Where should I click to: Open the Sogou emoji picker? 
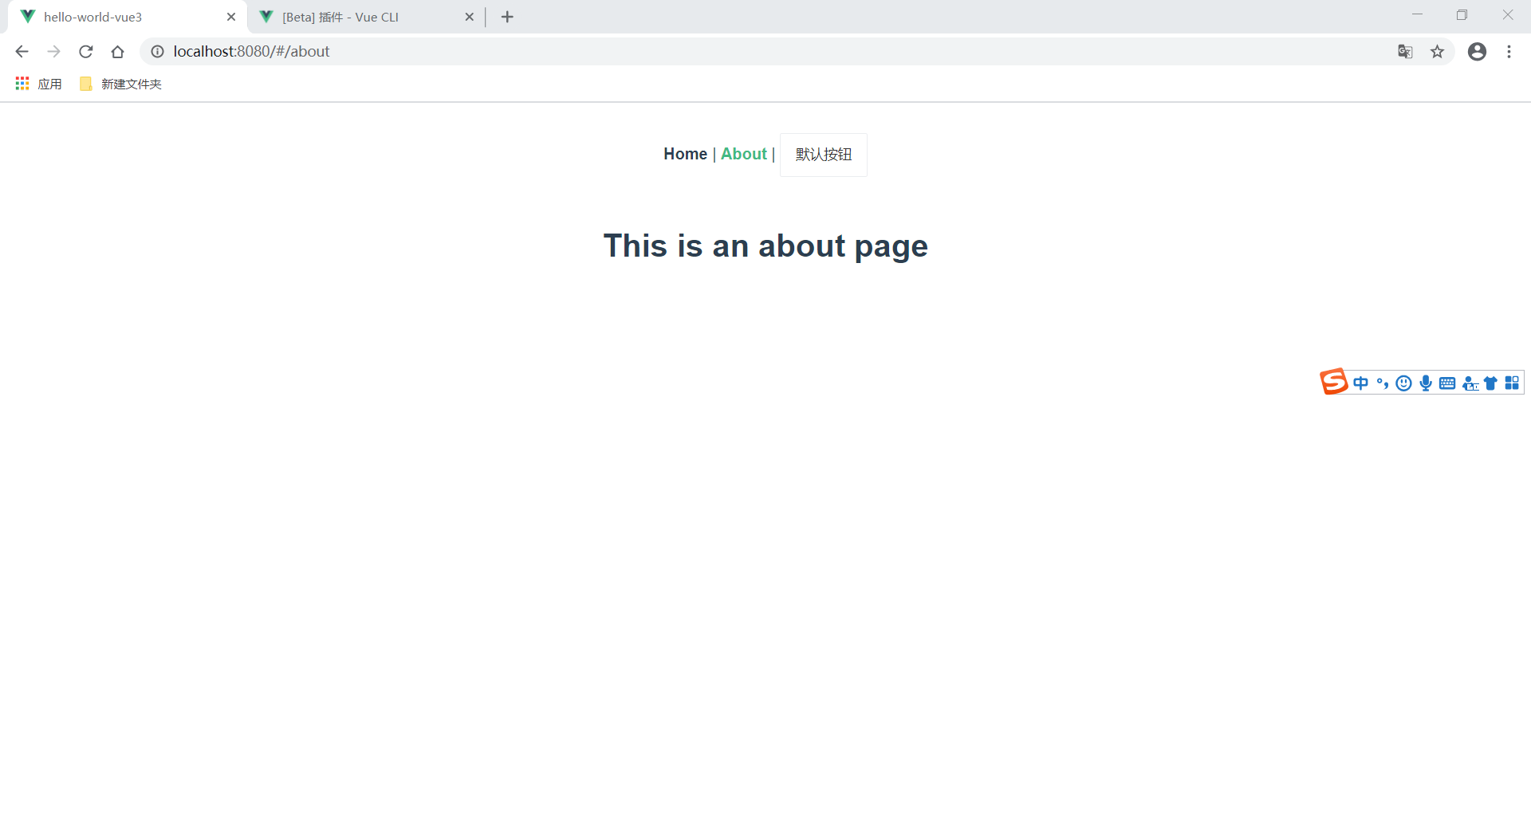click(x=1404, y=383)
